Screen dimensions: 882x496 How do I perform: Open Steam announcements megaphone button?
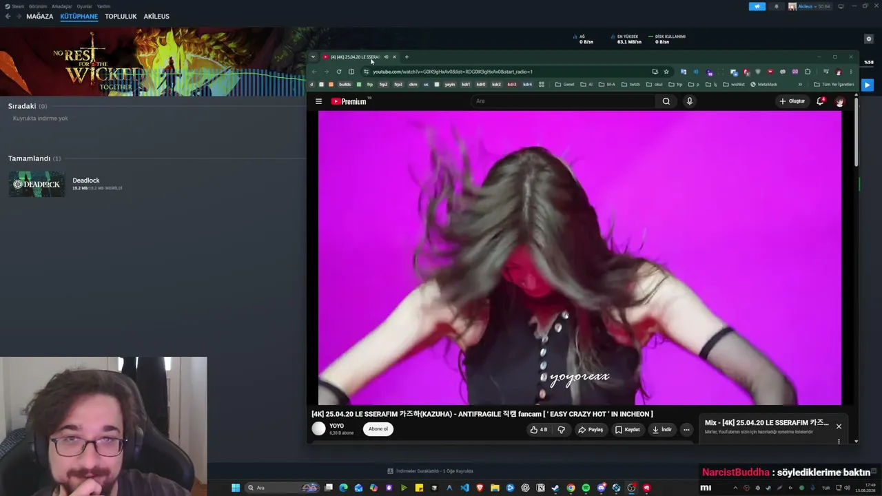pyautogui.click(x=757, y=6)
